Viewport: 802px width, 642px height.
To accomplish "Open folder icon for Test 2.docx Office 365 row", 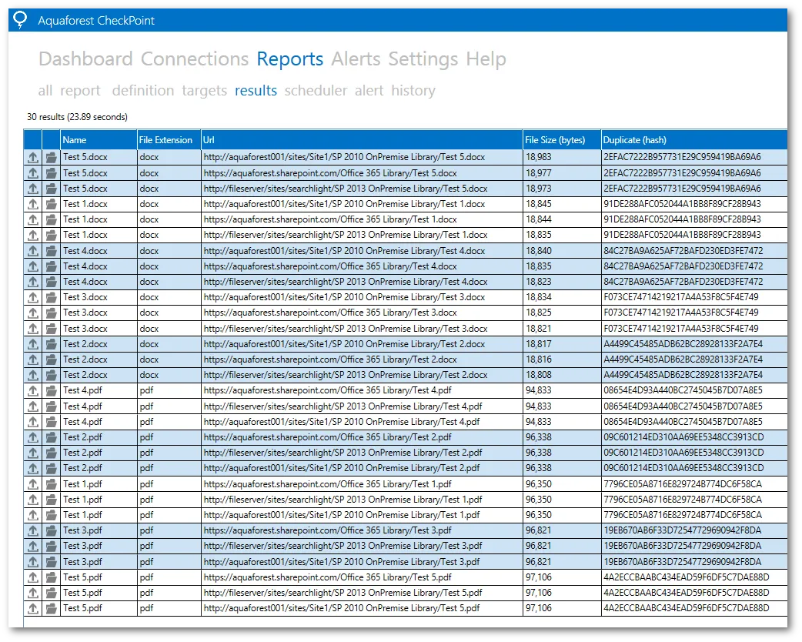I will [x=51, y=359].
